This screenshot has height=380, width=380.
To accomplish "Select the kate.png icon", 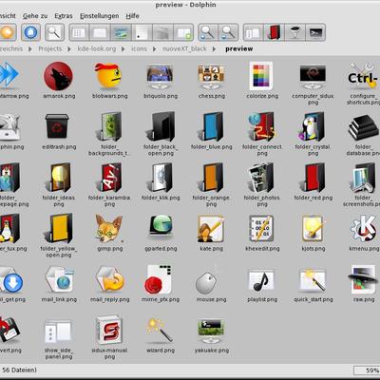I will [211, 229].
